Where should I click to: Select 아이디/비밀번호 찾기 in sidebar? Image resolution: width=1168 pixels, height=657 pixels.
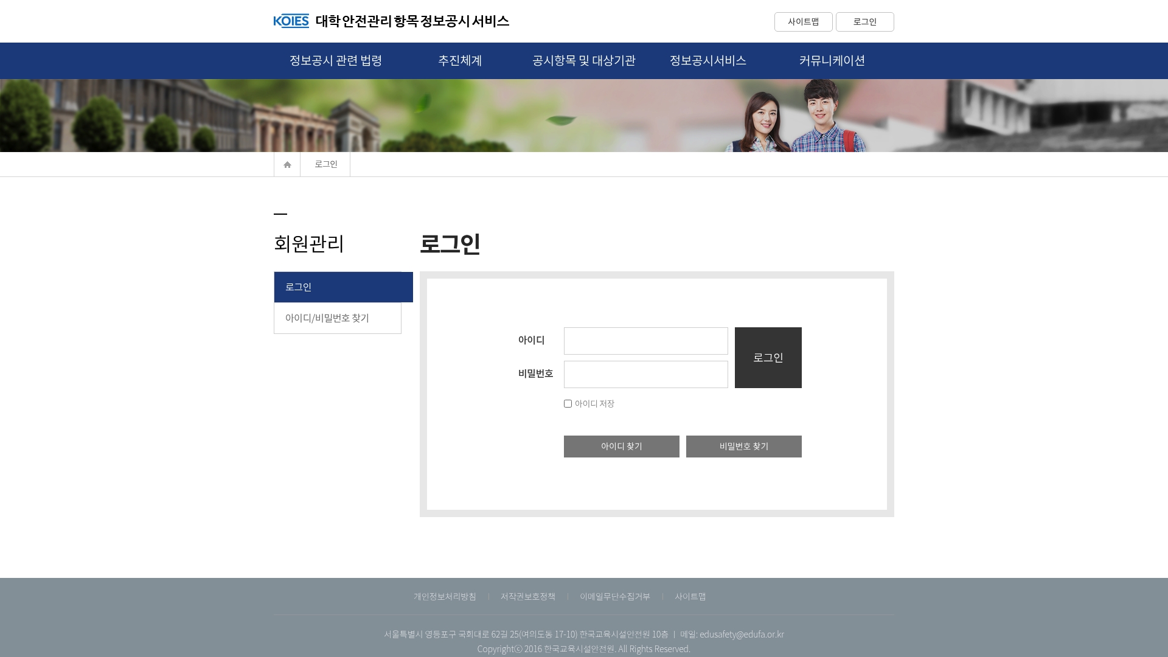[x=337, y=318]
